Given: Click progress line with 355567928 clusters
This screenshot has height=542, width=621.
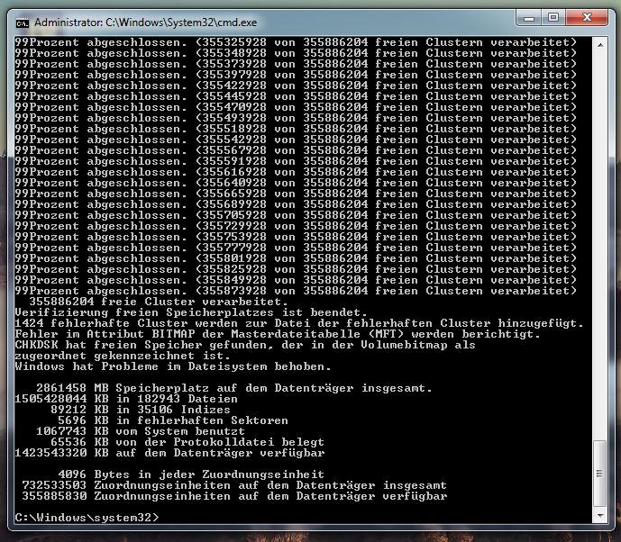Looking at the screenshot, I should (296, 150).
